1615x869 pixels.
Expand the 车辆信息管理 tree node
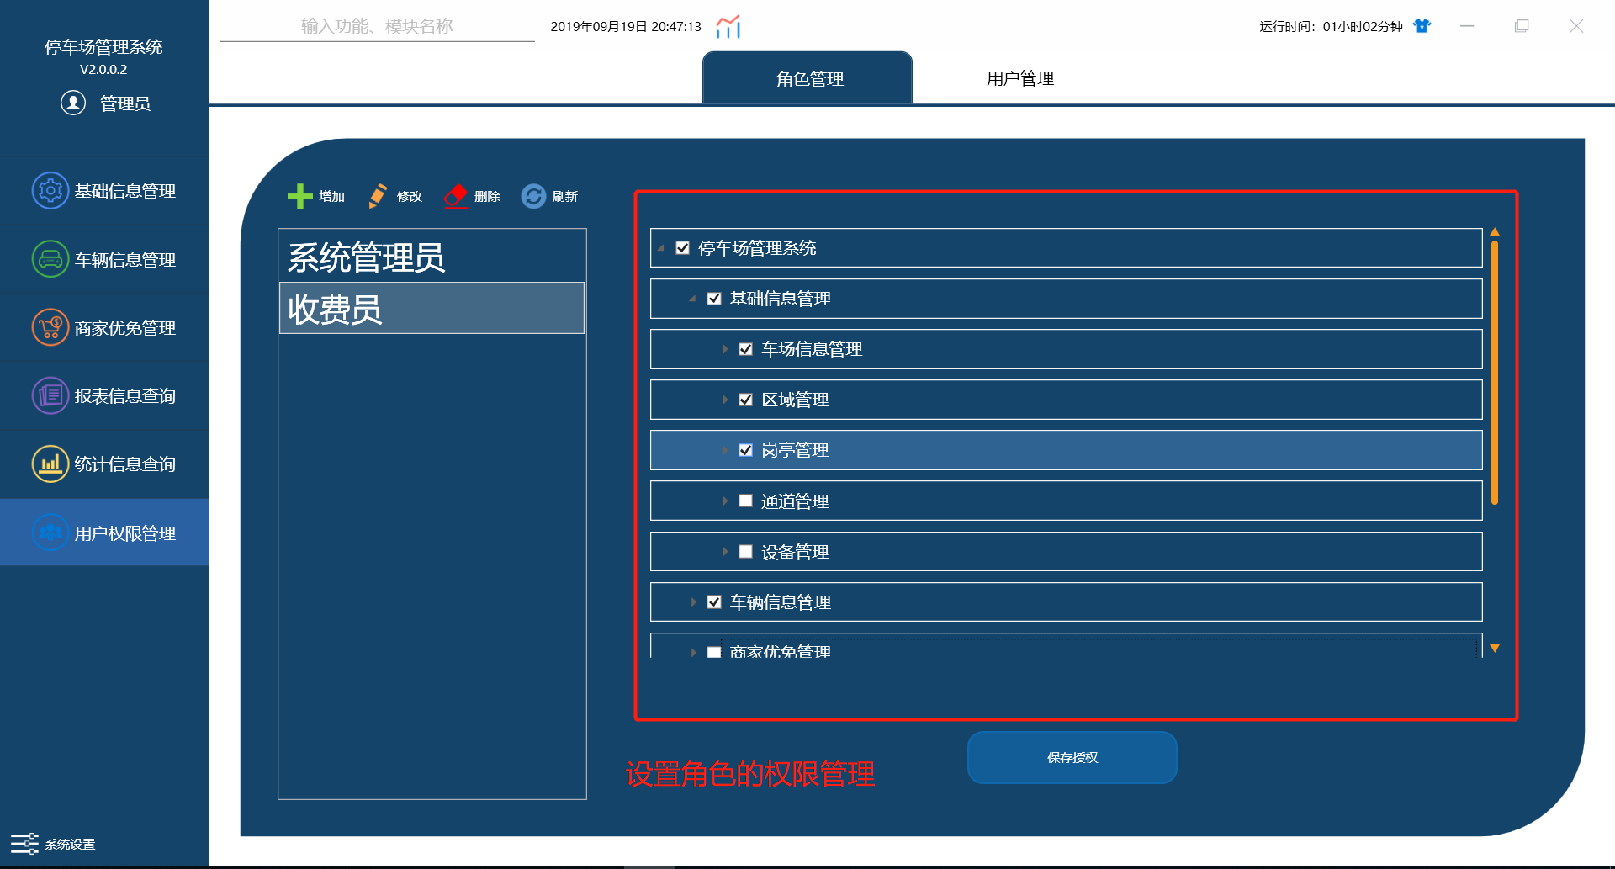[693, 602]
